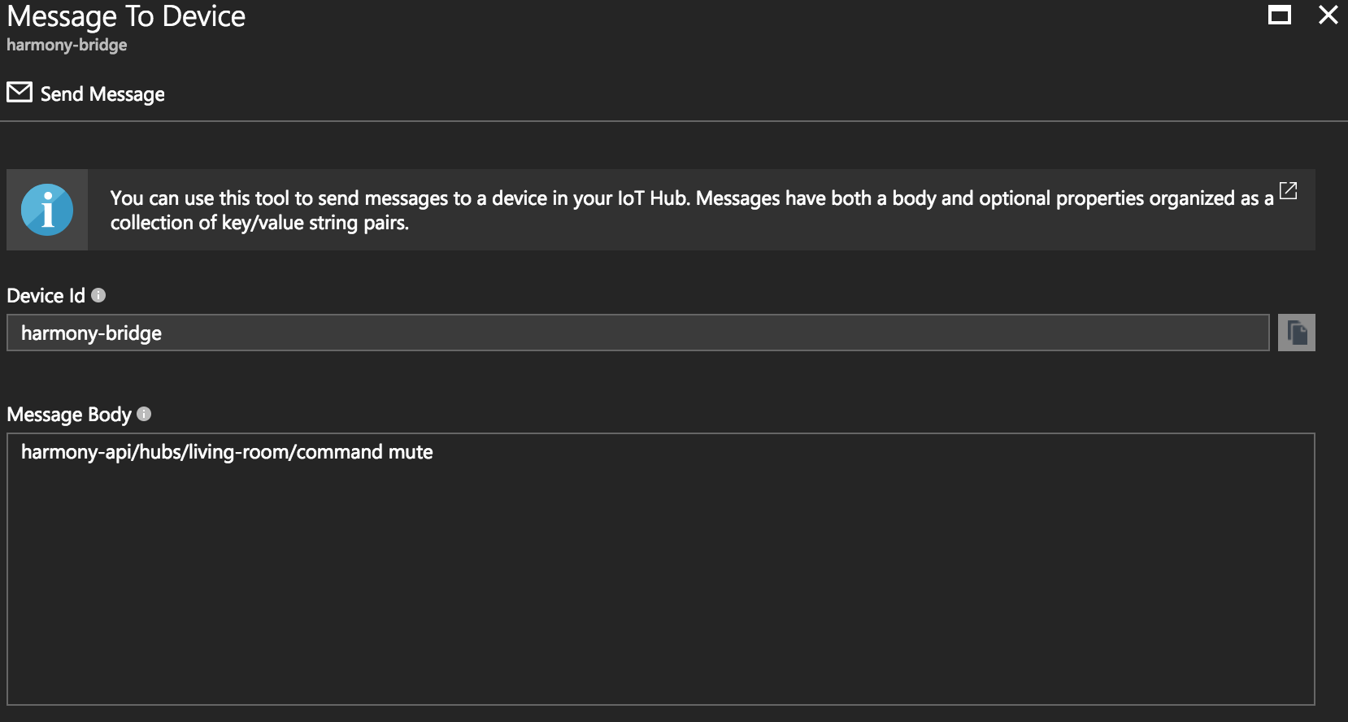The width and height of the screenshot is (1348, 722).
Task: Click inside the Message Body text area
Action: click(x=661, y=569)
